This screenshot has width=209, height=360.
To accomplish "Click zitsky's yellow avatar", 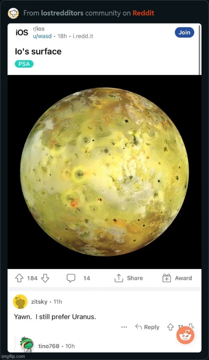I will [x=20, y=301].
